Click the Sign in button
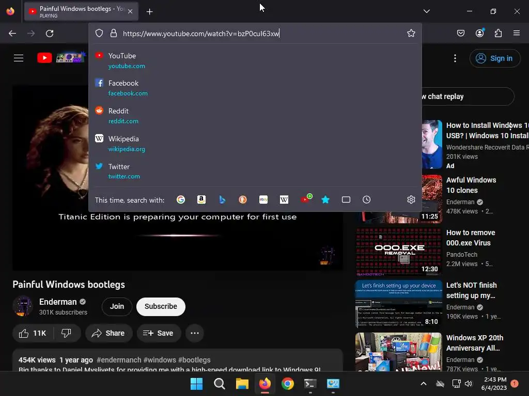529x396 pixels. pos(494,58)
